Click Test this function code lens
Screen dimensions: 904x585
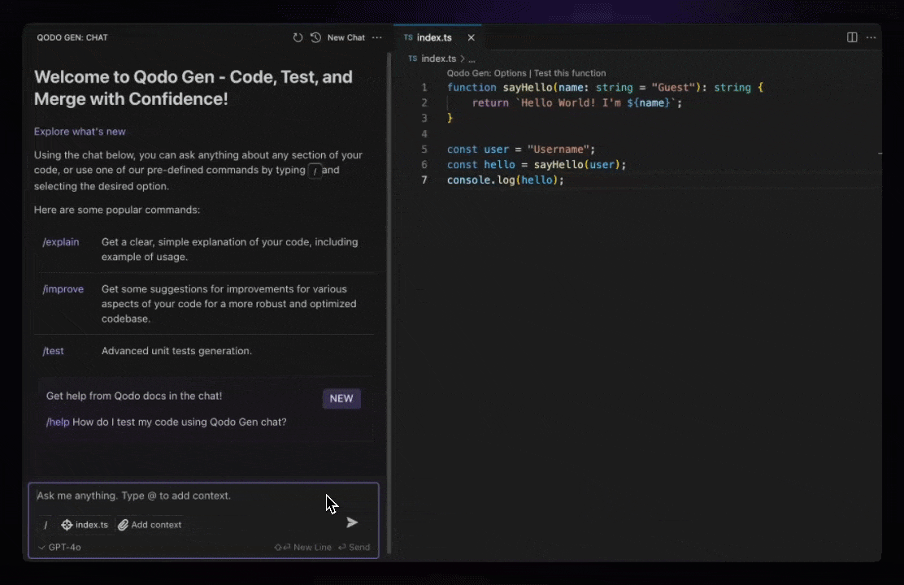pyautogui.click(x=570, y=73)
